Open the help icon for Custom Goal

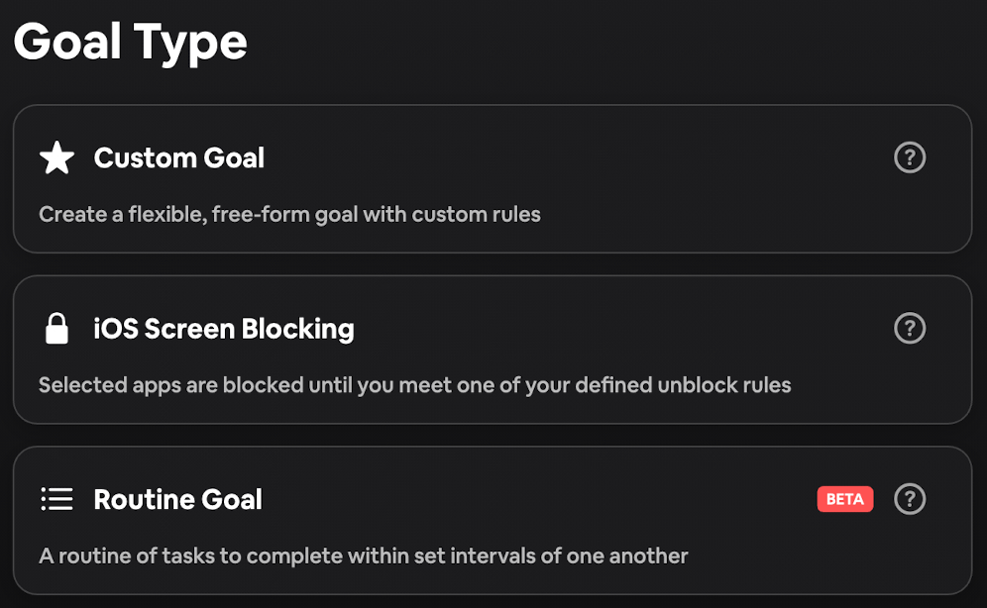[x=910, y=157]
